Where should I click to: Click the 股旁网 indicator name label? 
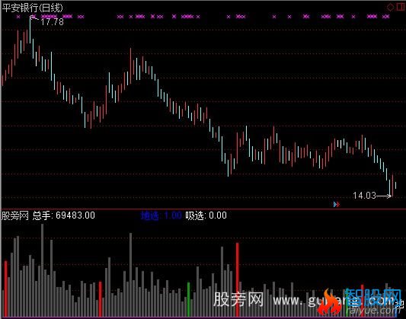point(15,215)
